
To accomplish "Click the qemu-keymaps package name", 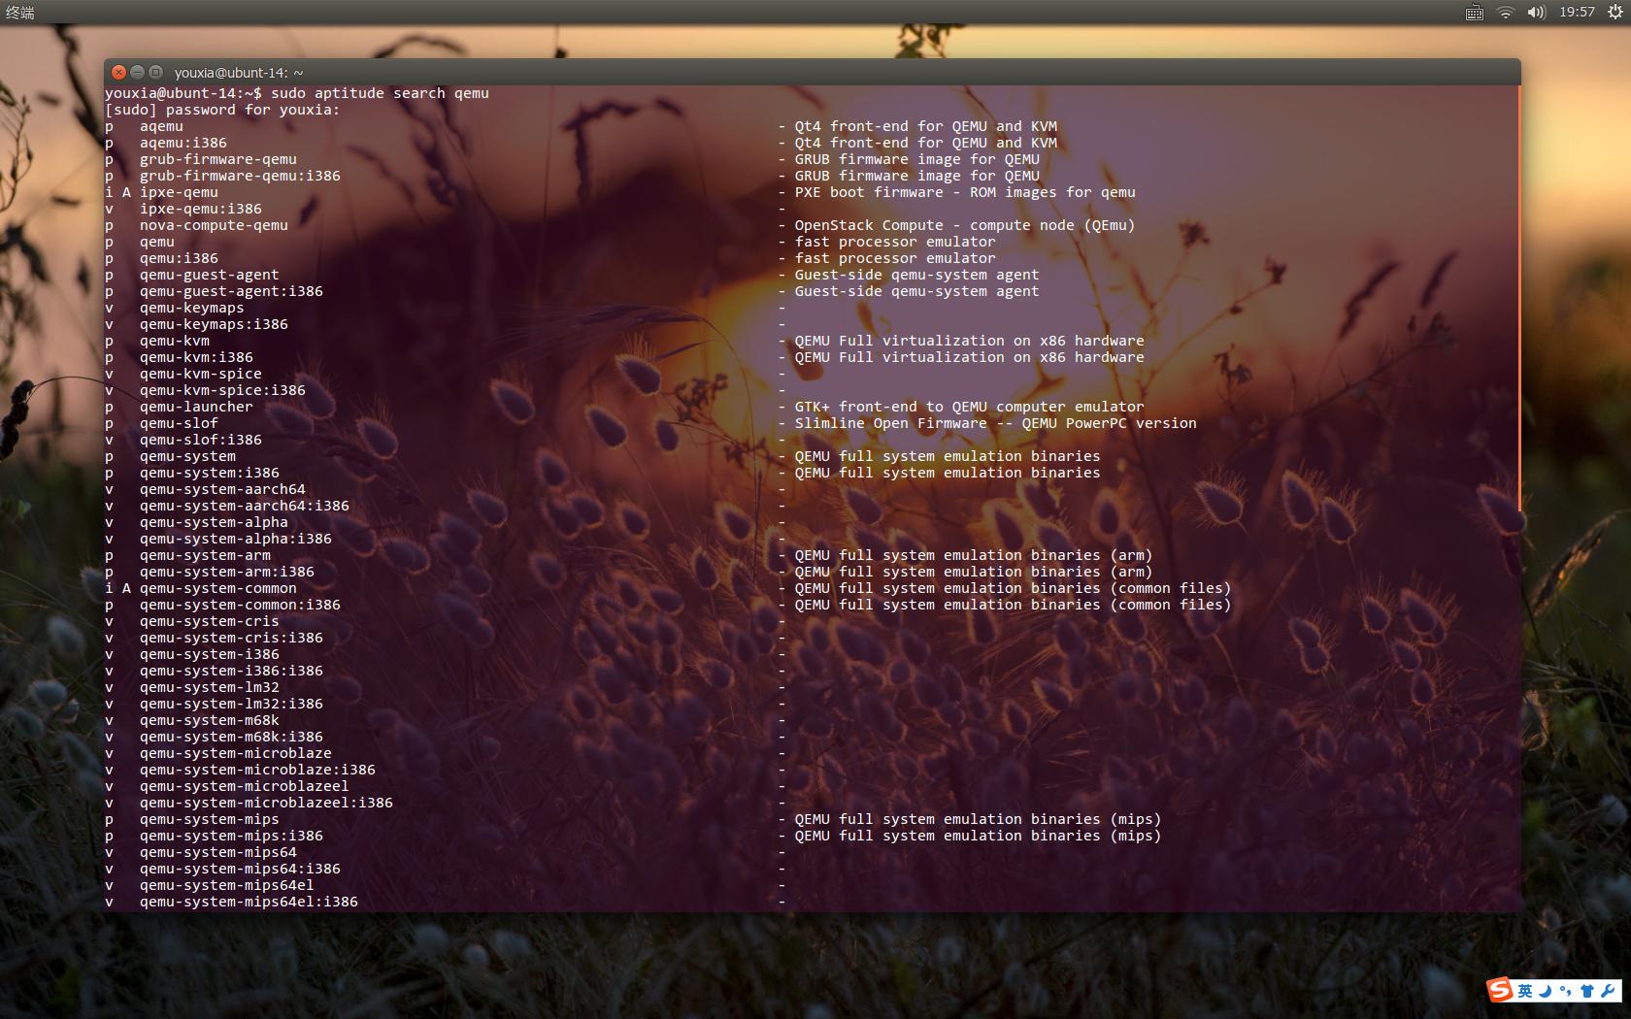I will pyautogui.click(x=192, y=308).
